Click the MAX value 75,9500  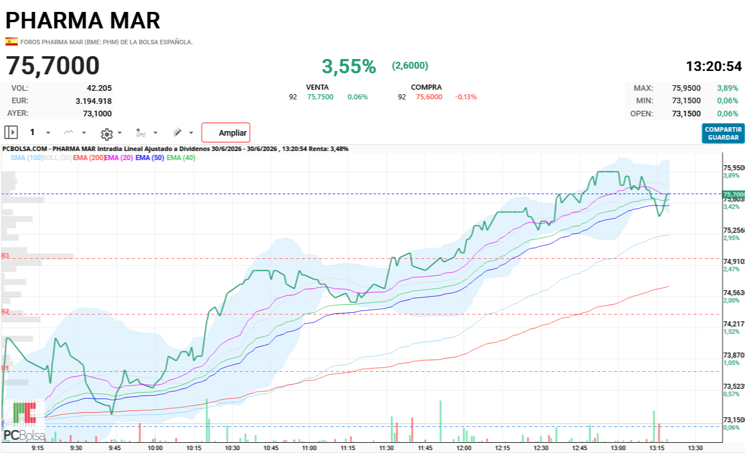click(687, 89)
